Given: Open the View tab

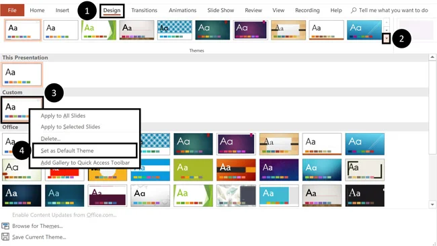Looking at the screenshot, I should [278, 10].
